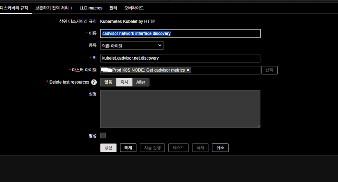Open the 오버라이드 tab
Viewport: 338px width, 182px height.
pos(134,8)
